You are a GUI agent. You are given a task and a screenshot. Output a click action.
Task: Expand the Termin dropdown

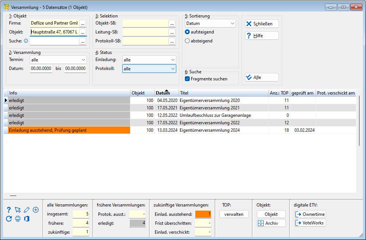(x=59, y=60)
